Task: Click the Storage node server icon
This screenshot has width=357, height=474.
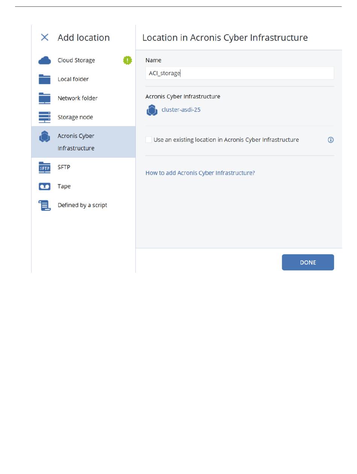Action: pos(45,117)
